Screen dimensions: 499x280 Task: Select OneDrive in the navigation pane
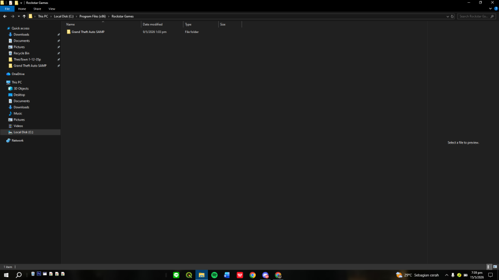click(x=18, y=74)
